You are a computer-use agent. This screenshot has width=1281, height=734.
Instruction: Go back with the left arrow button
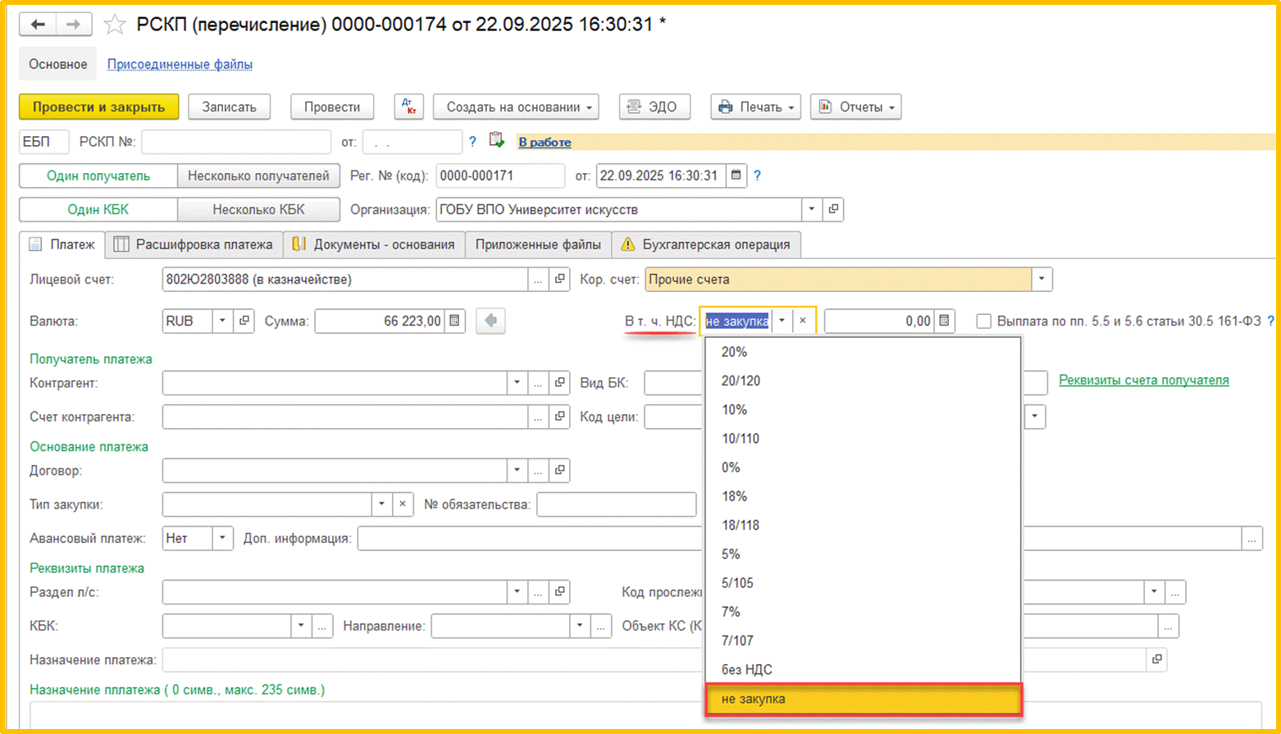38,25
